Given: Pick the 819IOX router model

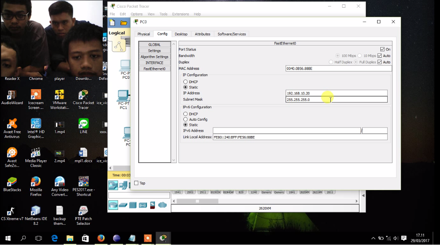Looking at the screenshot, I should 216,192.
